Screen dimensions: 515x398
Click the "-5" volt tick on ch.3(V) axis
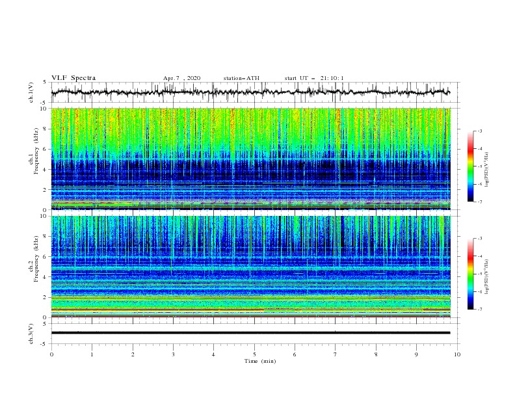coord(44,344)
